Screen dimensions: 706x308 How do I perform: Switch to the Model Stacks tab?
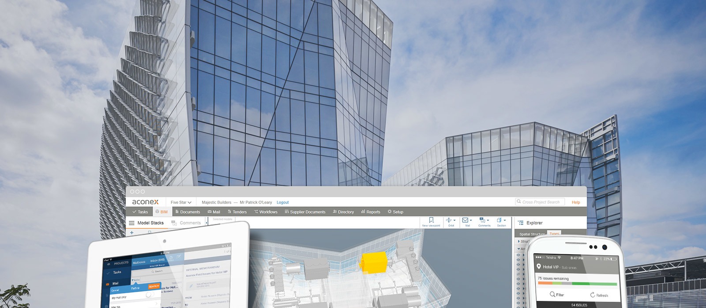(150, 223)
